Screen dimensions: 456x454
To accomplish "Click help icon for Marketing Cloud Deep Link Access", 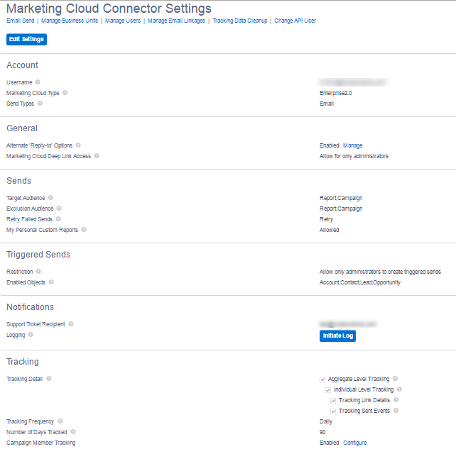I will 97,156.
